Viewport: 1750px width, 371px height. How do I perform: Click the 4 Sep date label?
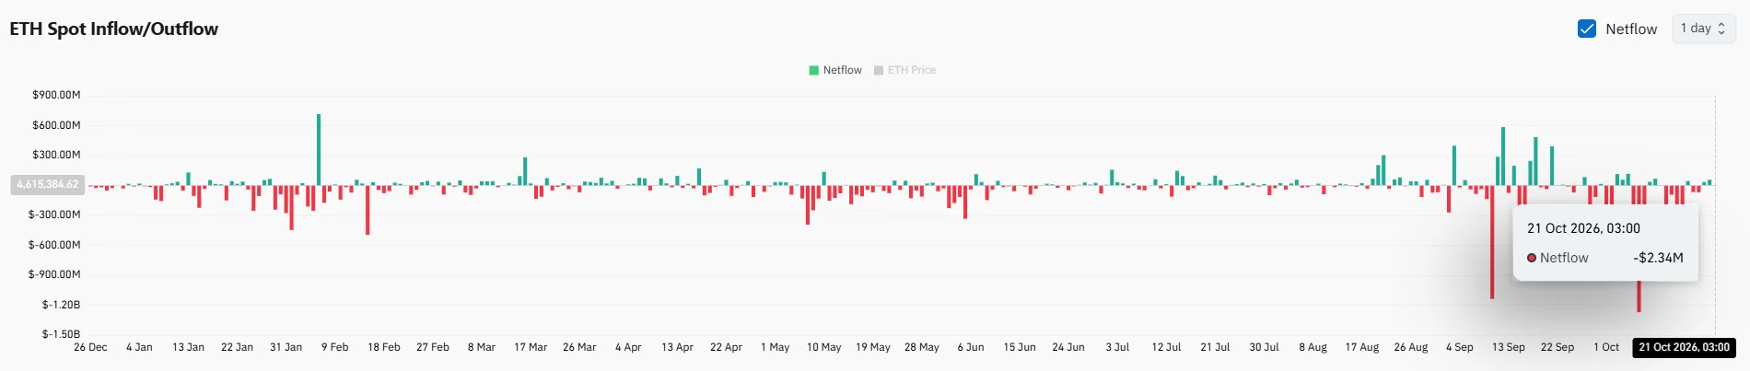[x=1460, y=347]
